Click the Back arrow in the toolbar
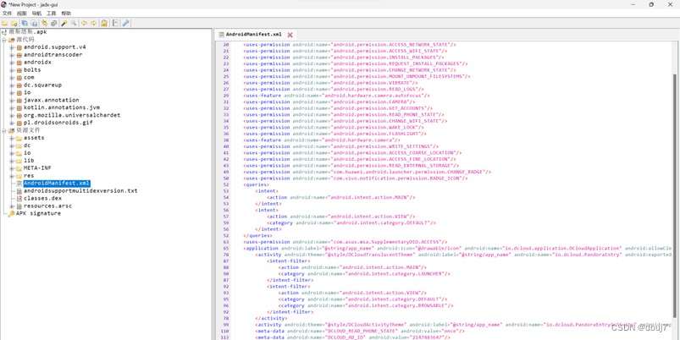The image size is (680, 340). pos(84,23)
